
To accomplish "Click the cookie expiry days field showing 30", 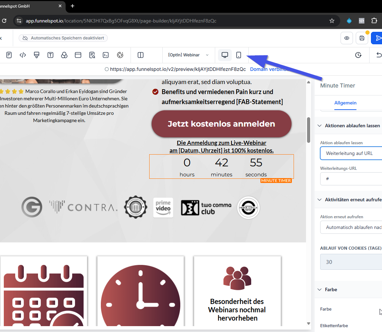I will pos(351,262).
